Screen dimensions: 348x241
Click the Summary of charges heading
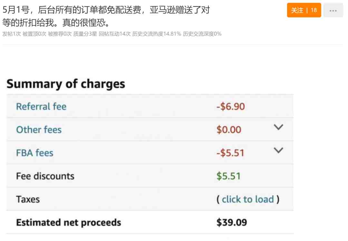[x=66, y=84]
